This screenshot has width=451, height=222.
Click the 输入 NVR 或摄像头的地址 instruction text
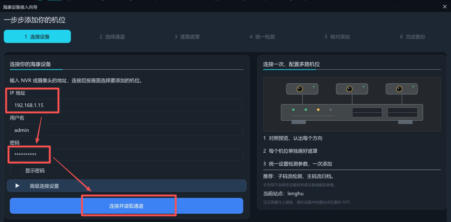tap(76, 81)
